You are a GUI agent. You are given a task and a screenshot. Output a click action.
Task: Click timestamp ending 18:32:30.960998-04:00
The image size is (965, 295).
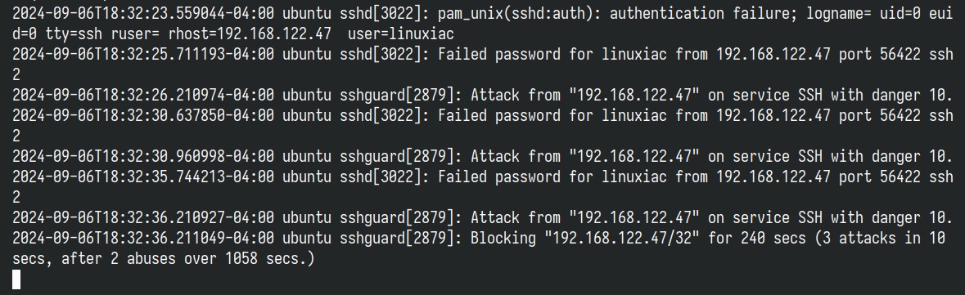(142, 156)
